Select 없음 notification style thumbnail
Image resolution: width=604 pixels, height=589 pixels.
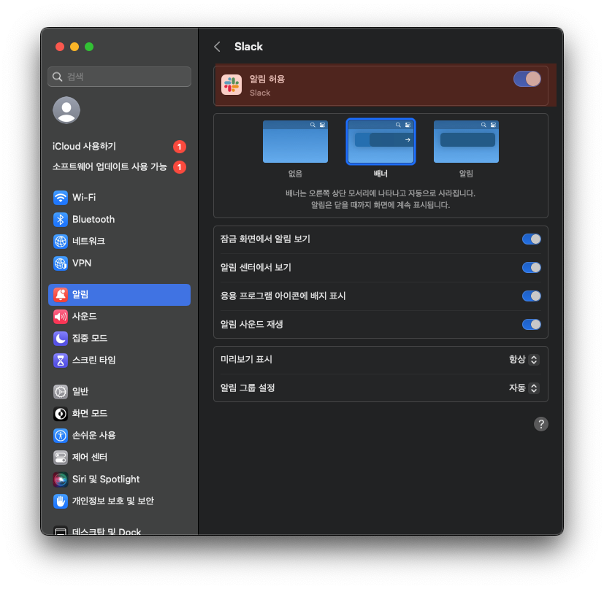click(295, 142)
